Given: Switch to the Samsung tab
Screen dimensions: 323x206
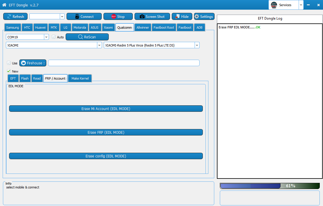Looking at the screenshot, I should (13, 27).
